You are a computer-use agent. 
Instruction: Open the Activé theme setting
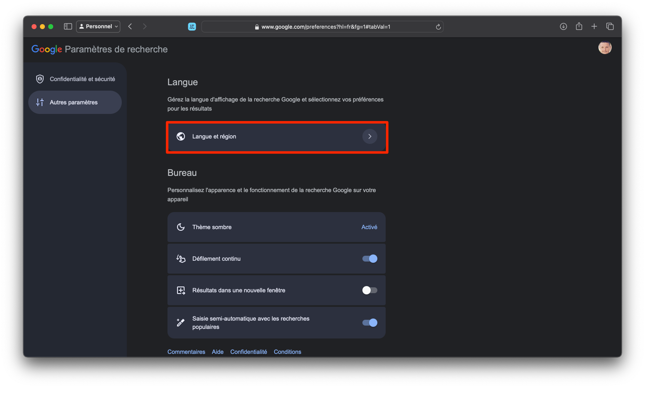pos(369,227)
